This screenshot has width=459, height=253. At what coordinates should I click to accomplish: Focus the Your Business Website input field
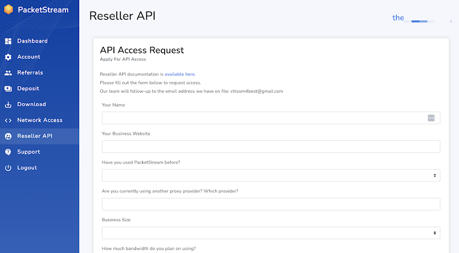[x=271, y=147]
